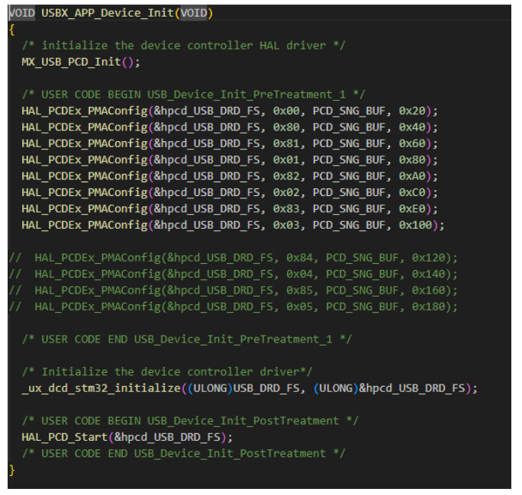The image size is (522, 495).
Task: Click the commented PMAConfig line with 0x04
Action: pos(234,274)
